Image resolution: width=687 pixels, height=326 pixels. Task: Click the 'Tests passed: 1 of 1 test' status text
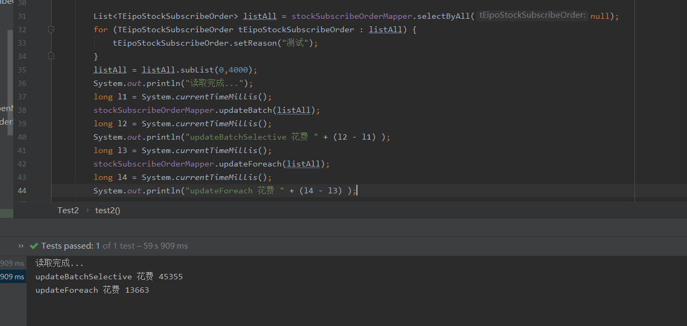point(88,246)
